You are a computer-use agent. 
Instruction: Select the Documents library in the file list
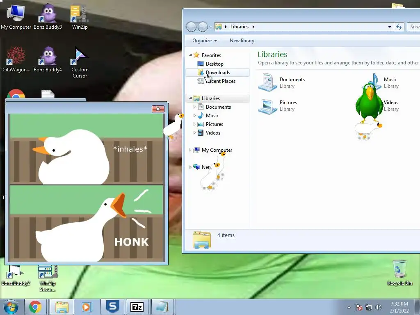point(281,82)
